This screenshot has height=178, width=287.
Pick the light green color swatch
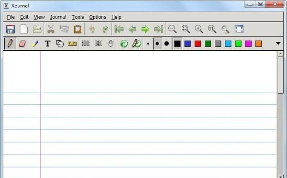point(238,44)
